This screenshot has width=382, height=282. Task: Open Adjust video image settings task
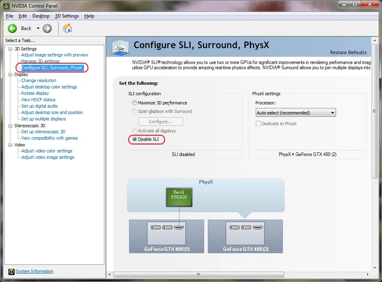coord(48,157)
